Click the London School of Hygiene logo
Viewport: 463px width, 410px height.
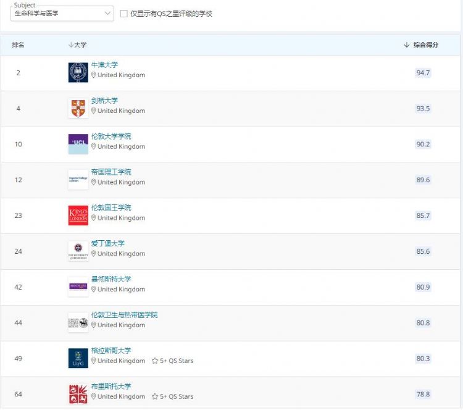[x=78, y=323]
